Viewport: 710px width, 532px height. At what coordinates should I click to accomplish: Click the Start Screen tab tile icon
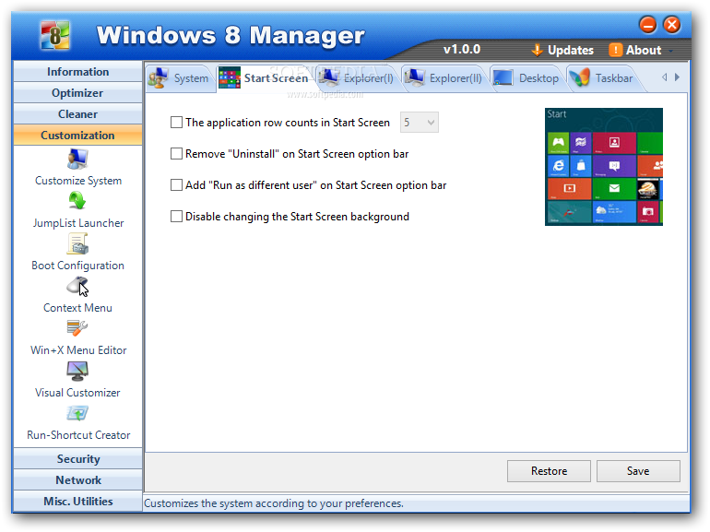click(x=230, y=77)
